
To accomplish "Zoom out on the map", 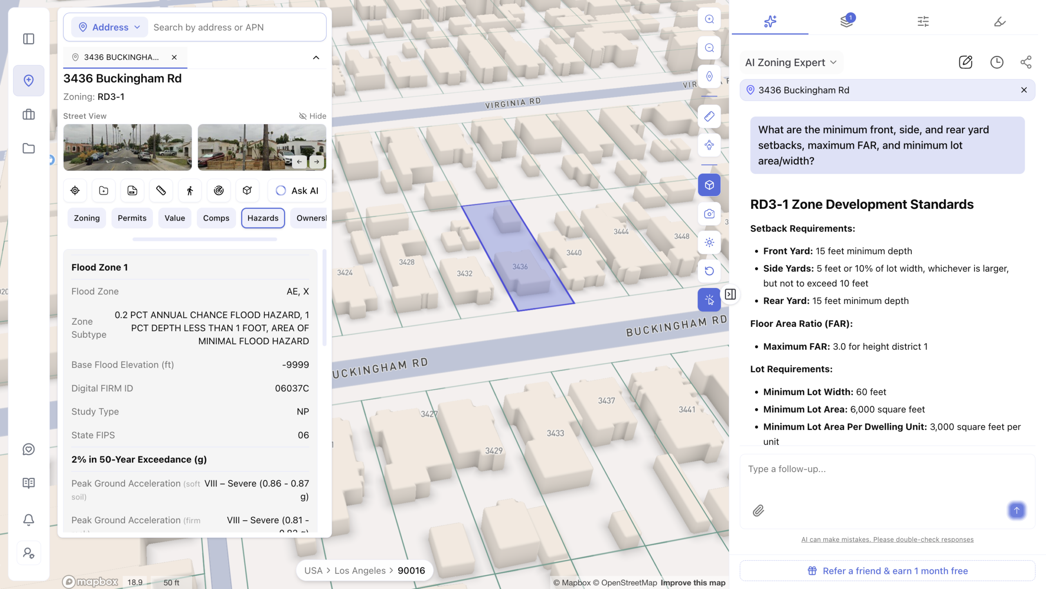I will click(x=709, y=48).
